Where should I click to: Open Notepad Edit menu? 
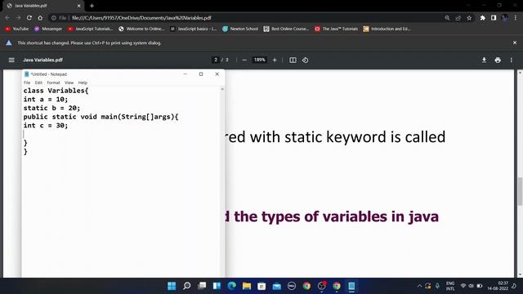[x=38, y=82]
